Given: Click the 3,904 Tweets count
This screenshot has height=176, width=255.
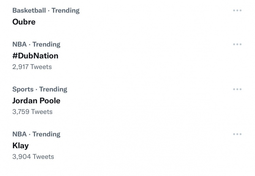Looking at the screenshot, I should [33, 157].
